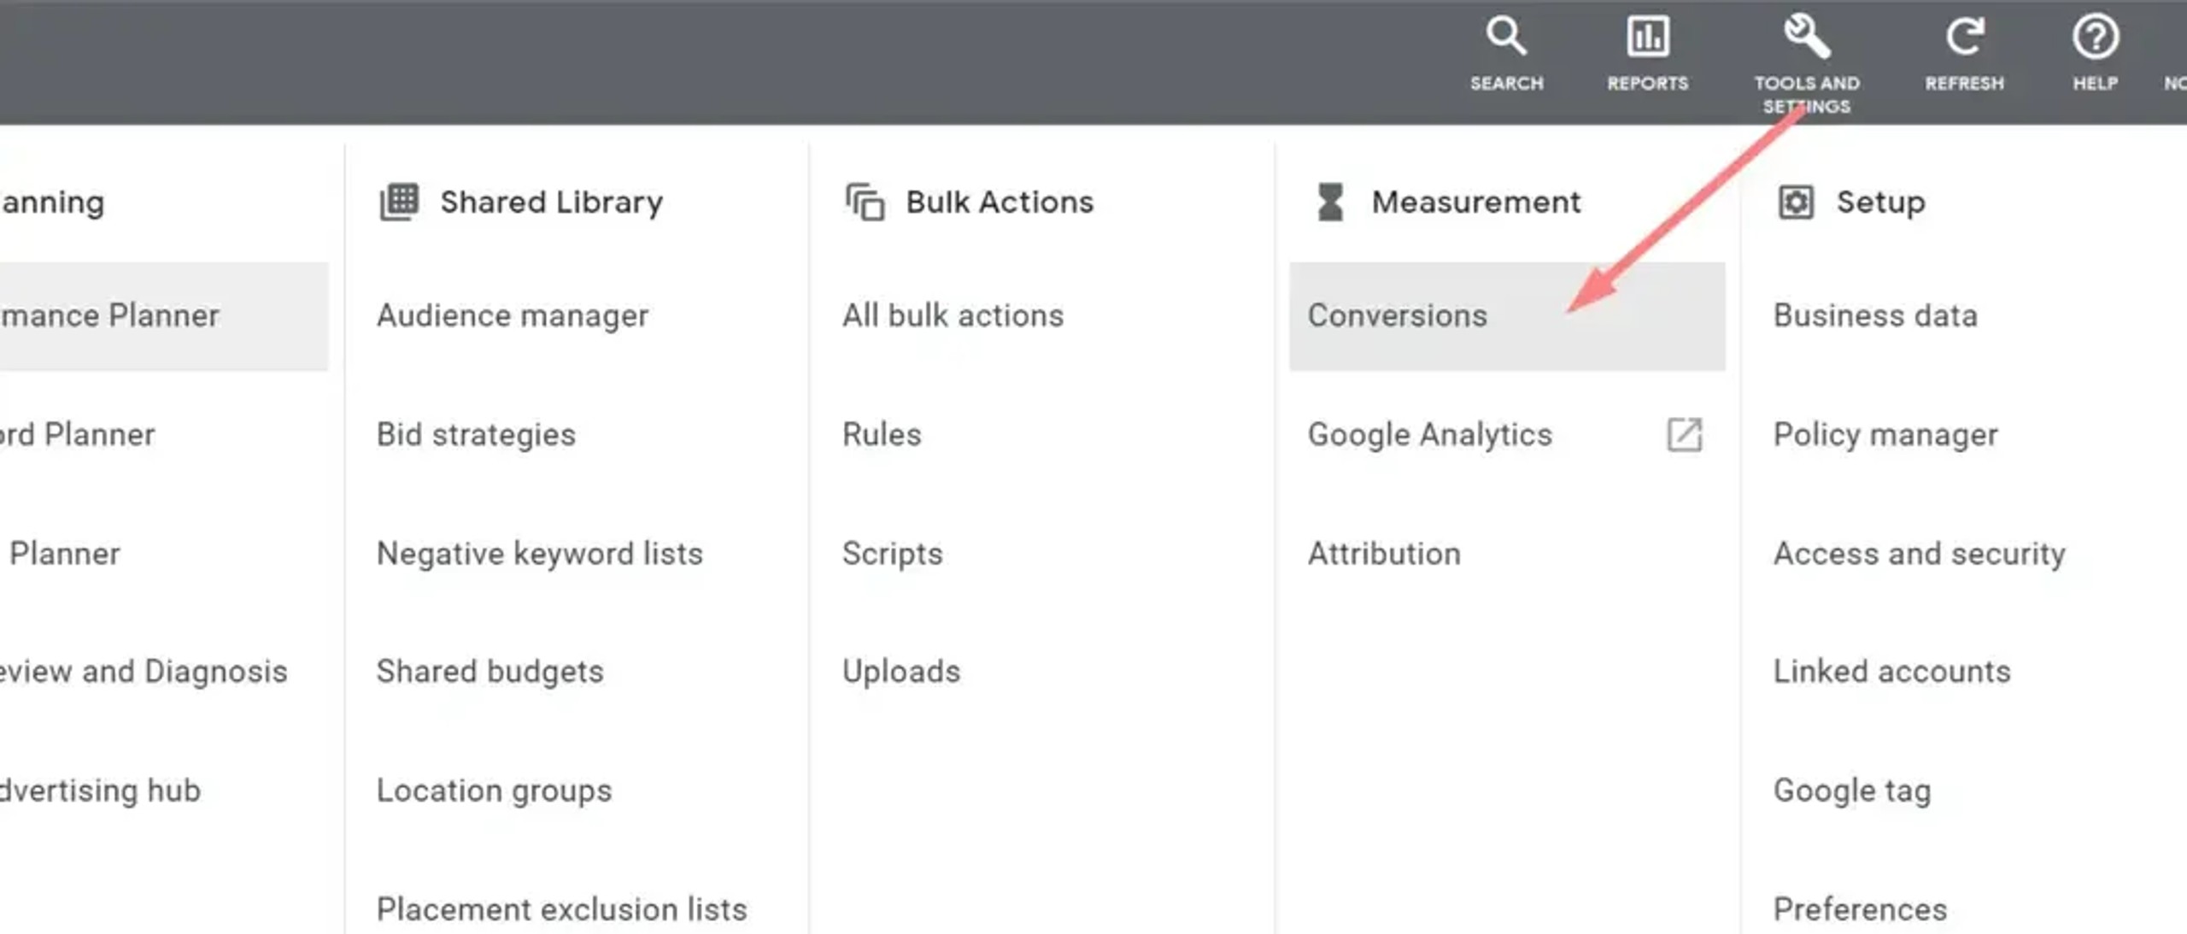Click the Measurement hourglass icon
2187x934 pixels.
coord(1330,203)
